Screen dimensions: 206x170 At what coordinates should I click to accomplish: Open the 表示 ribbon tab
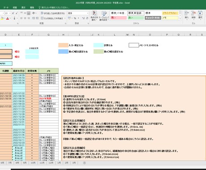click(x=23, y=8)
